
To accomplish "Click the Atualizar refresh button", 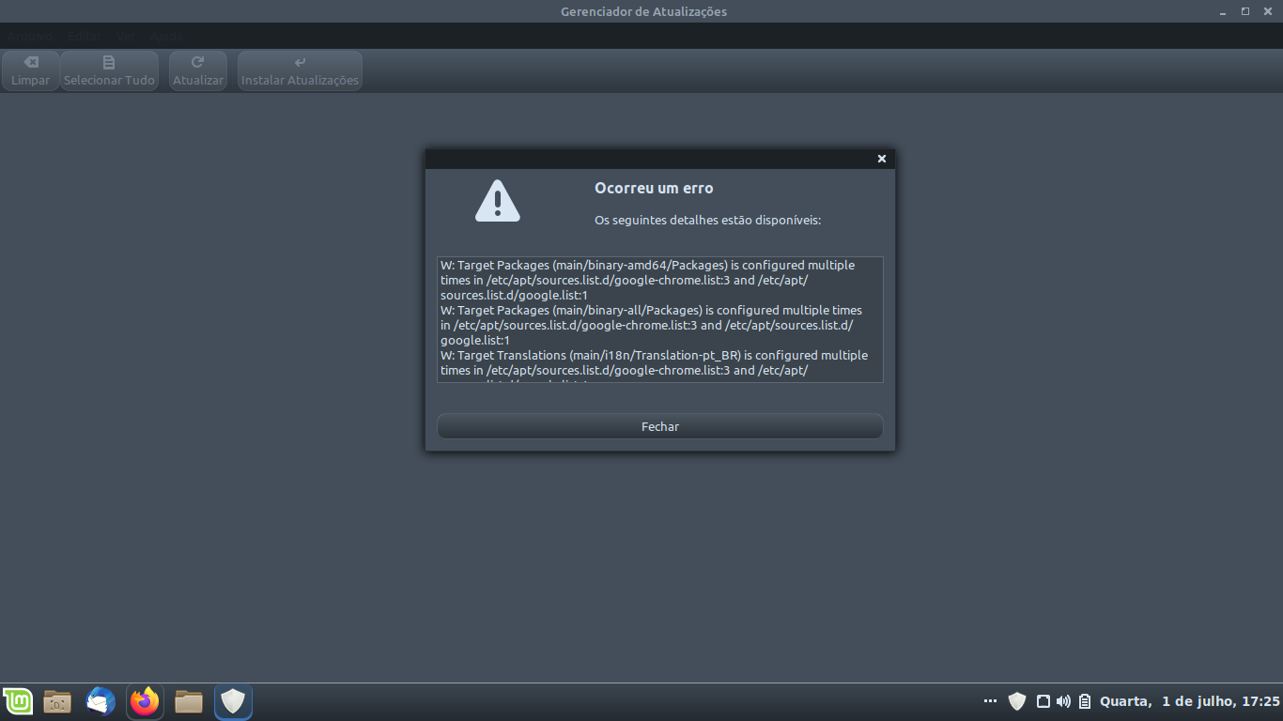I will 198,70.
